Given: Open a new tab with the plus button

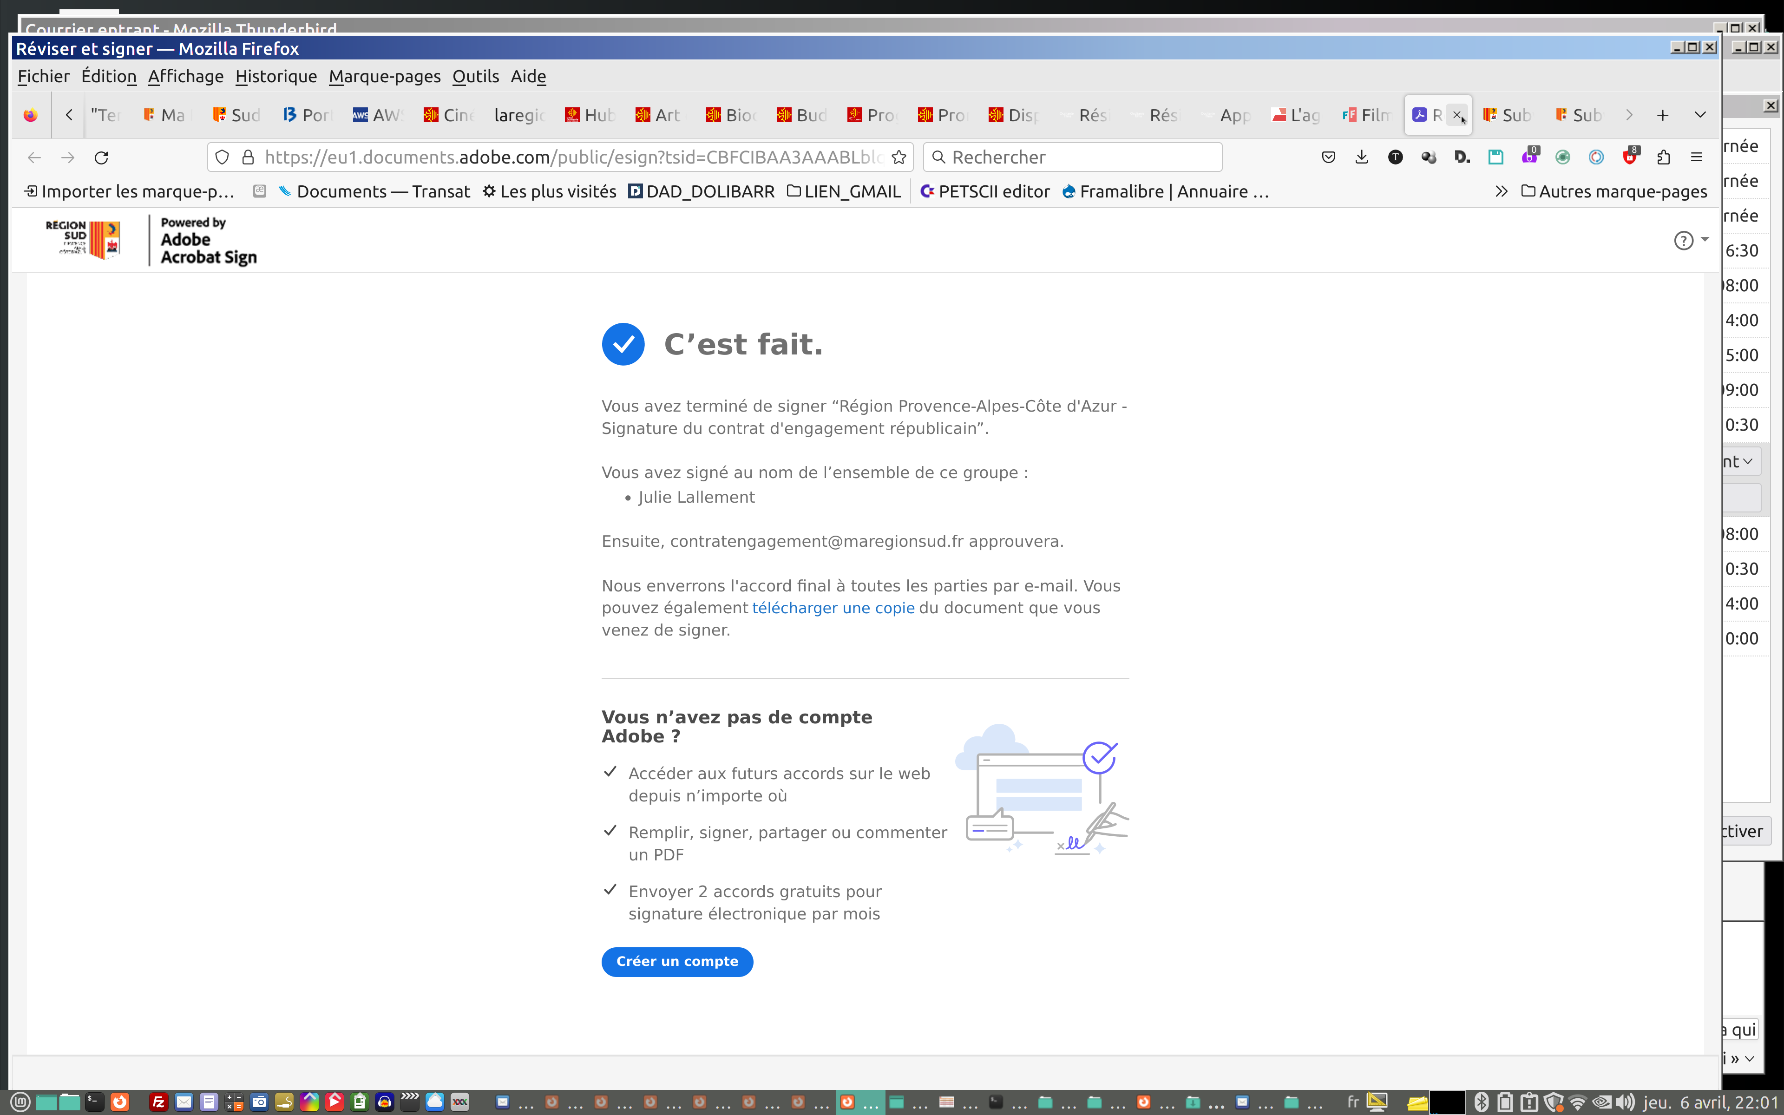Looking at the screenshot, I should pyautogui.click(x=1662, y=115).
